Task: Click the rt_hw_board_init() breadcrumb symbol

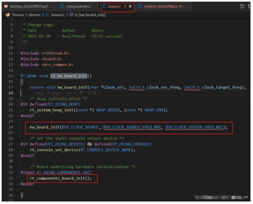Action: pos(90,15)
